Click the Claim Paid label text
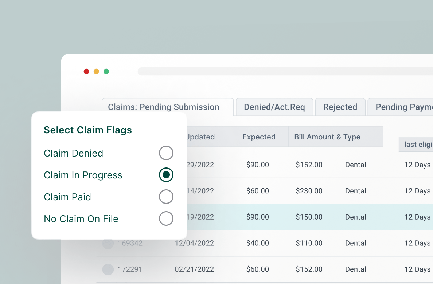 pos(67,197)
